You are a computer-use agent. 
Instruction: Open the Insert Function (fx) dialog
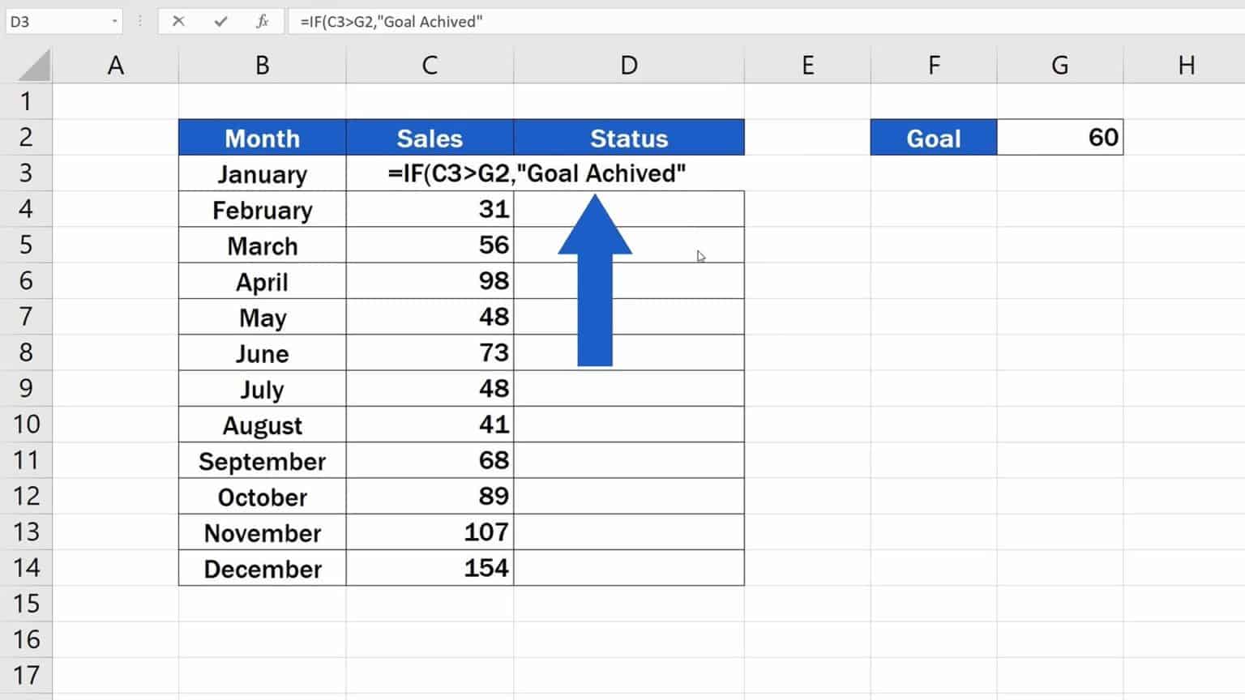coord(262,21)
